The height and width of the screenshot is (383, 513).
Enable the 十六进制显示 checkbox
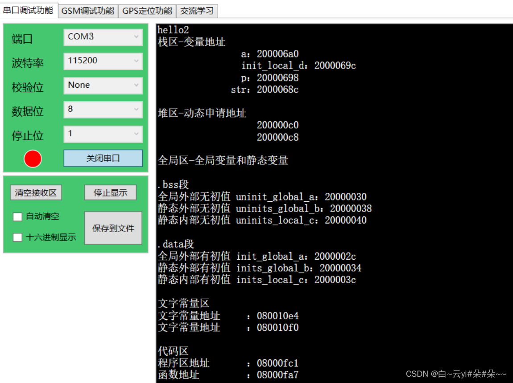[18, 237]
